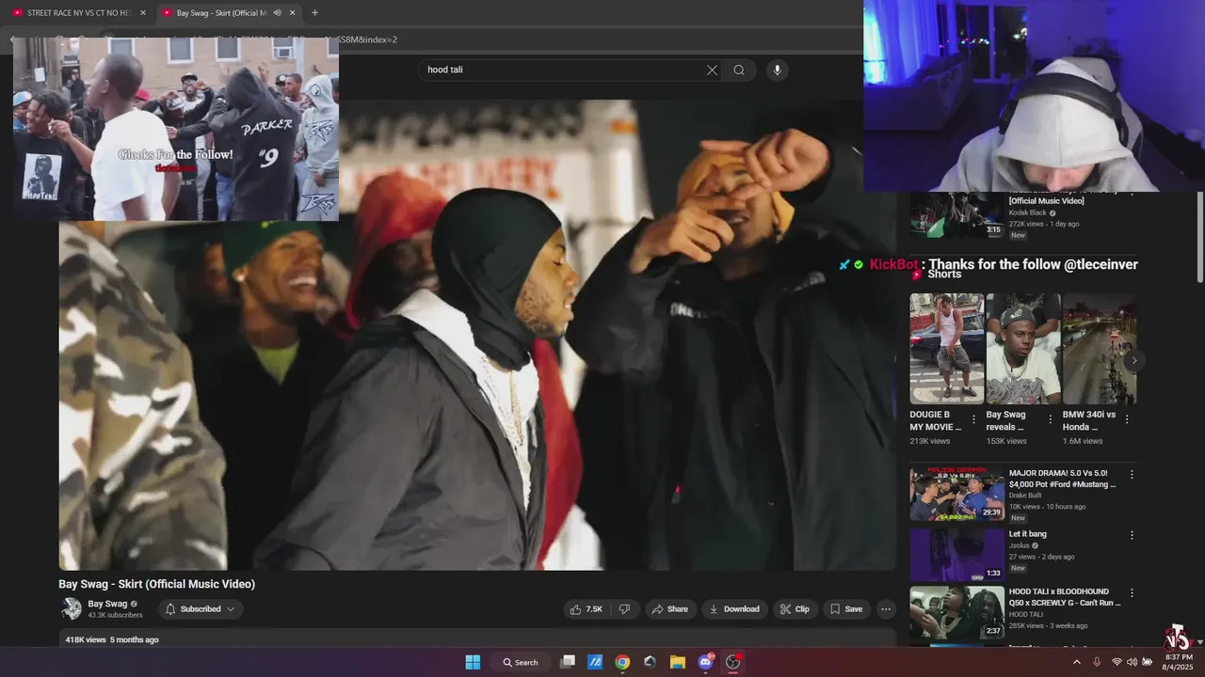This screenshot has height=677, width=1205.
Task: Open Kodak Black video thumbnail
Action: click(x=956, y=214)
